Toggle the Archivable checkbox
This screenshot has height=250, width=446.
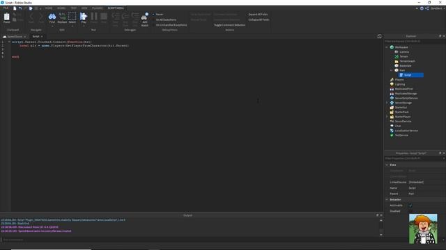coord(410,206)
